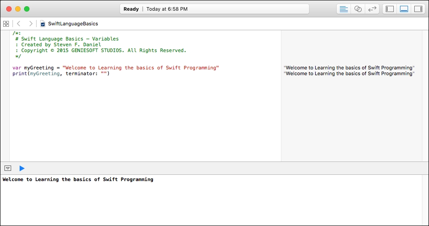Open the related items grid menu
This screenshot has height=226, width=429.
point(6,24)
